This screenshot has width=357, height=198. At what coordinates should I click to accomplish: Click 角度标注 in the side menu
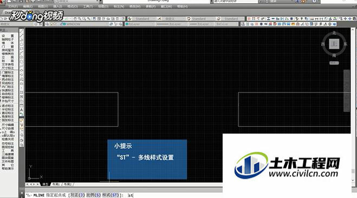8,116
